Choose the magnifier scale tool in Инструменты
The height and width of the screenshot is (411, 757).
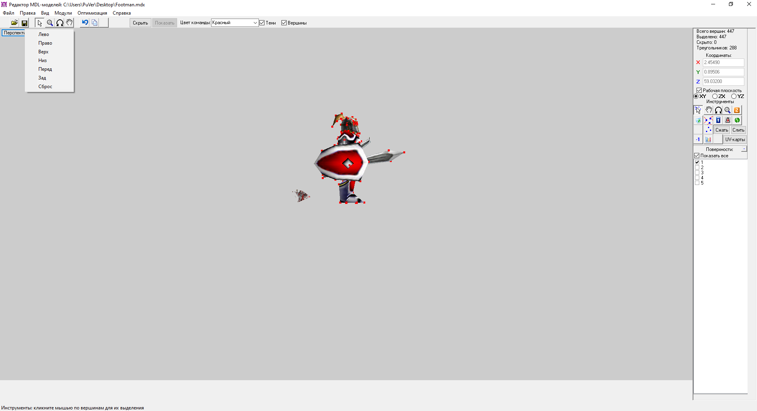pyautogui.click(x=727, y=110)
